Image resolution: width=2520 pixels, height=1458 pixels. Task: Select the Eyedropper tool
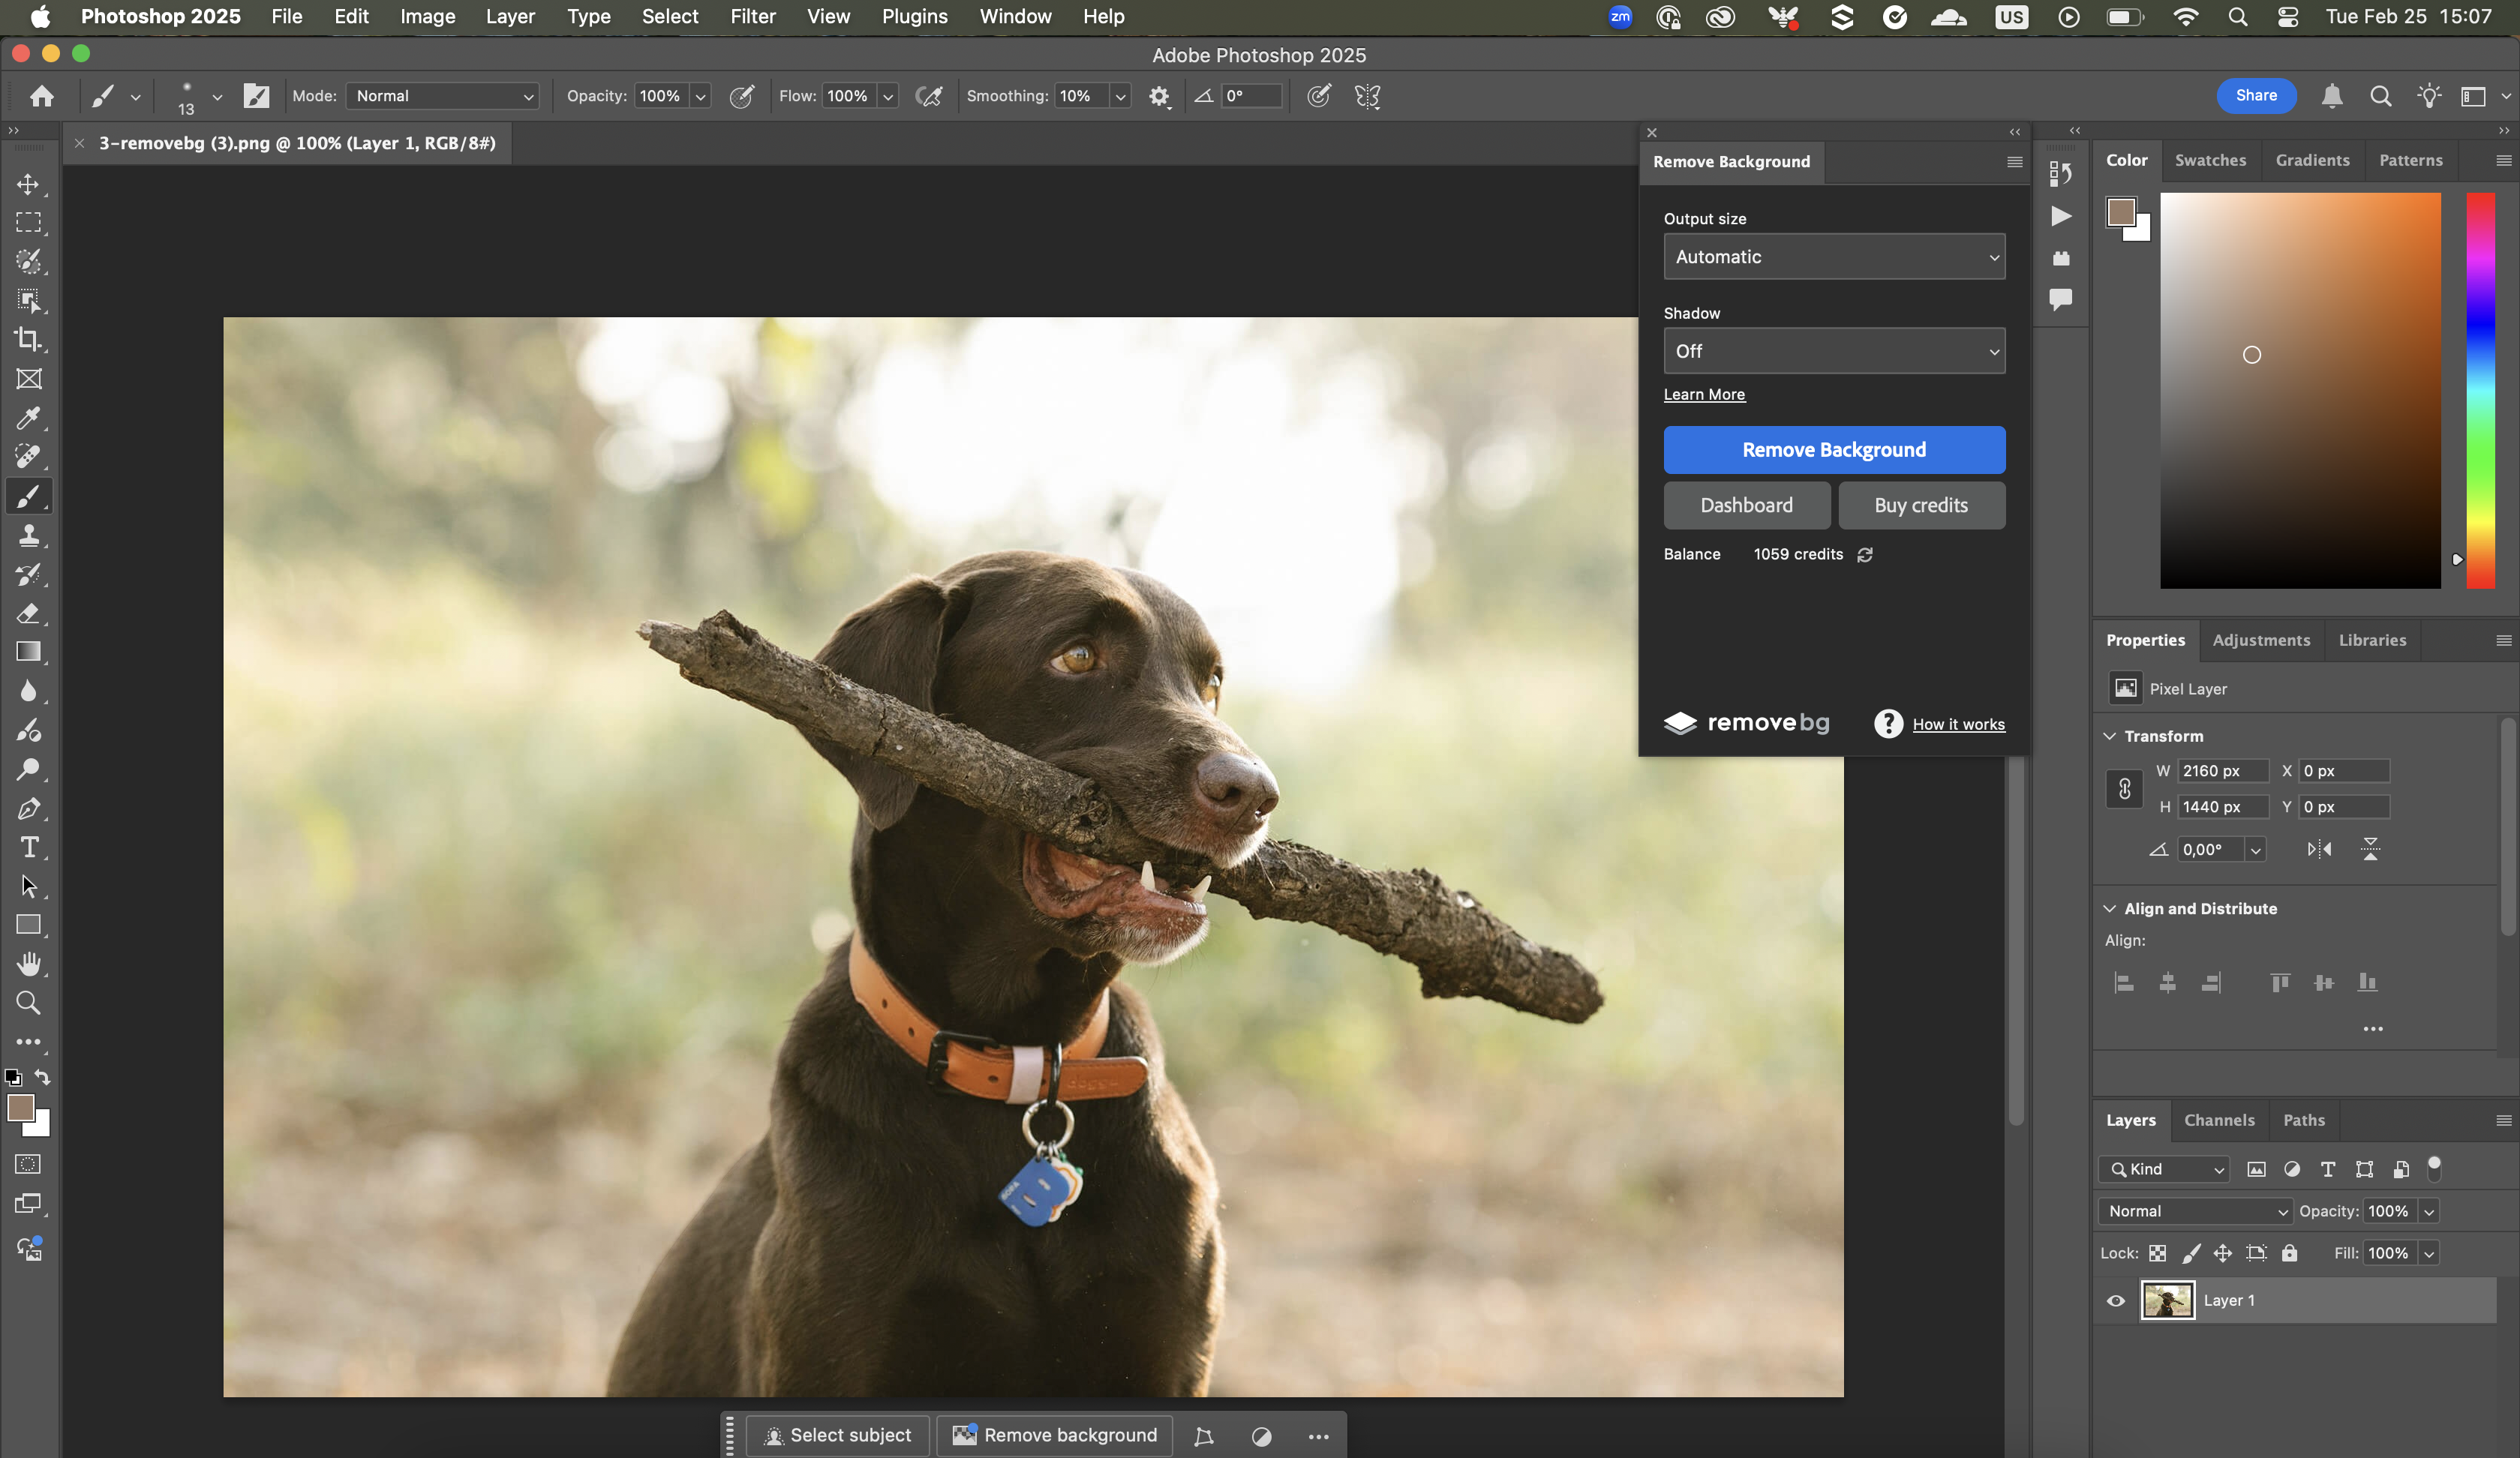click(x=28, y=418)
